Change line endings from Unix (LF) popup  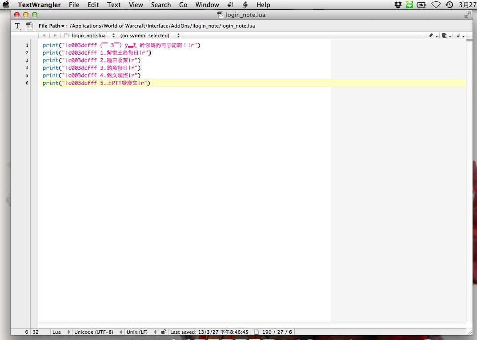tap(141, 332)
